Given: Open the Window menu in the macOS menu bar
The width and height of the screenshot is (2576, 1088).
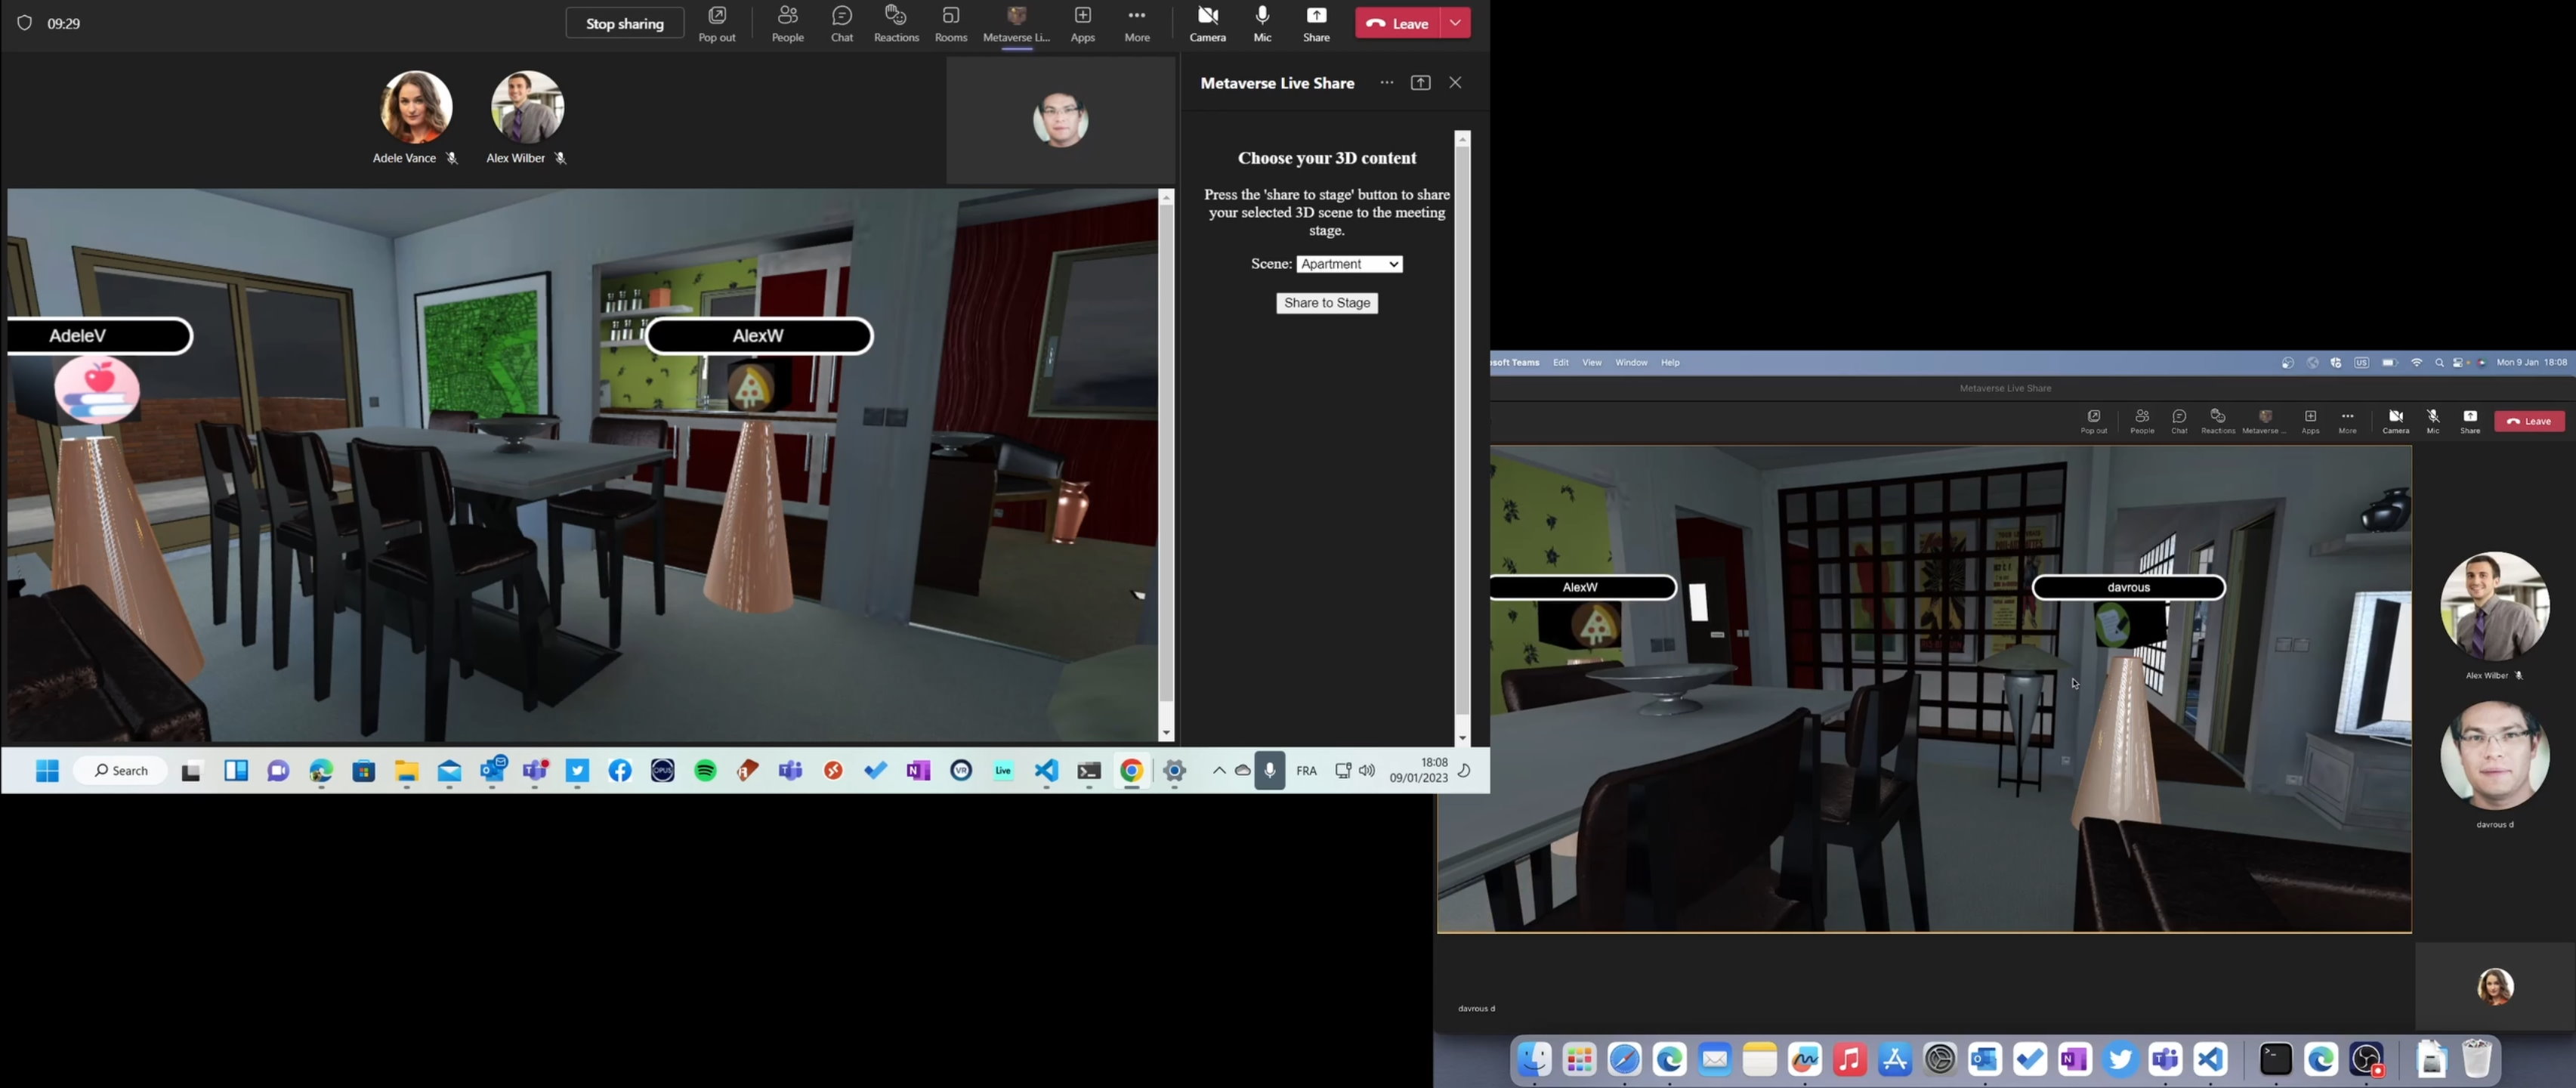Looking at the screenshot, I should [x=1630, y=362].
